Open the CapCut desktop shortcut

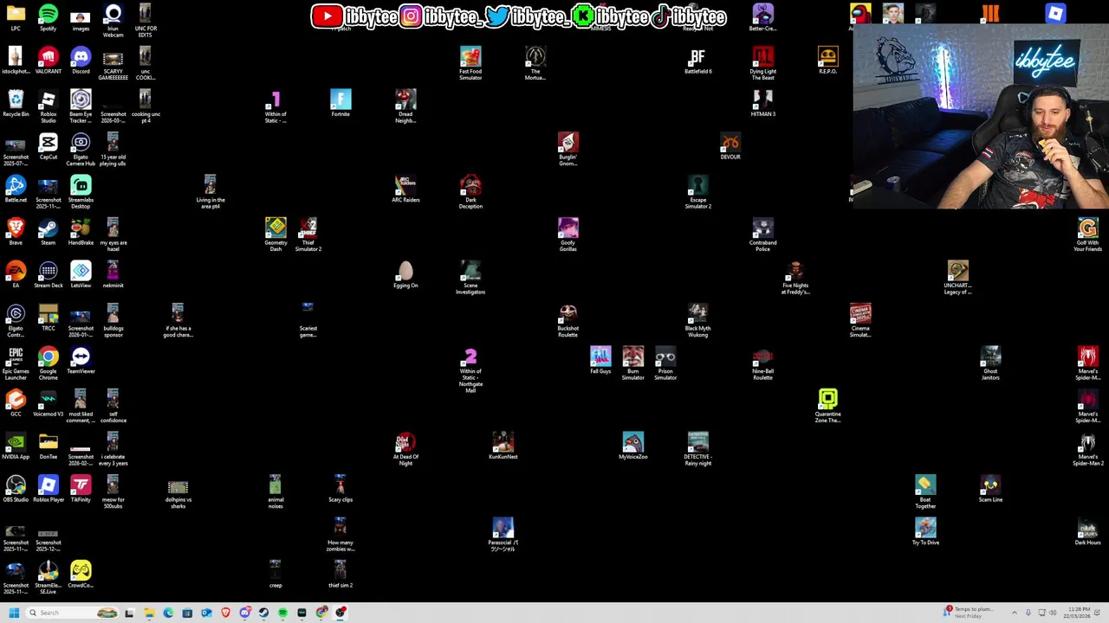[48, 147]
